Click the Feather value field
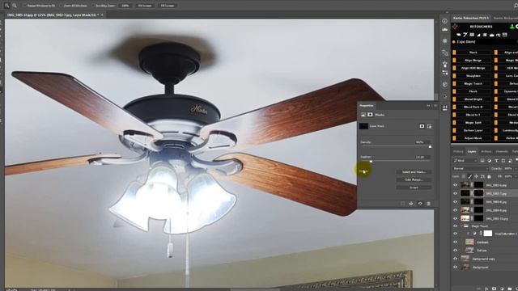 (x=422, y=157)
